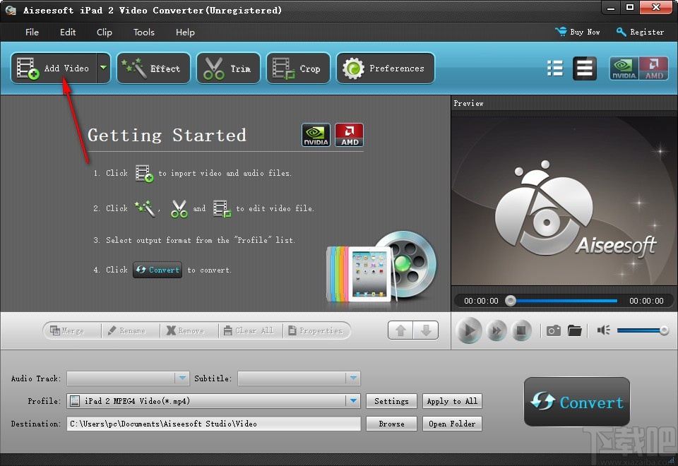Click the NVIDIA acceleration icon in toolbar
The image size is (678, 466).
(x=624, y=68)
